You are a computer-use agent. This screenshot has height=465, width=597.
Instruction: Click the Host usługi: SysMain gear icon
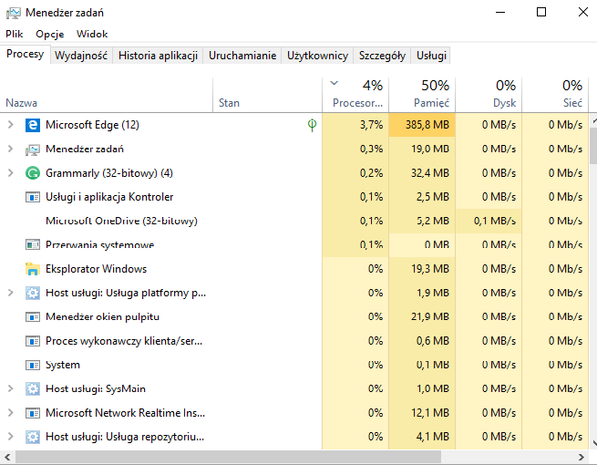pos(33,388)
